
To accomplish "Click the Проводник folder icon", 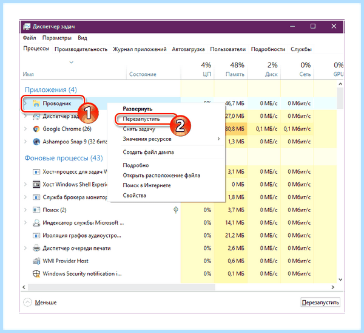I will coord(36,103).
